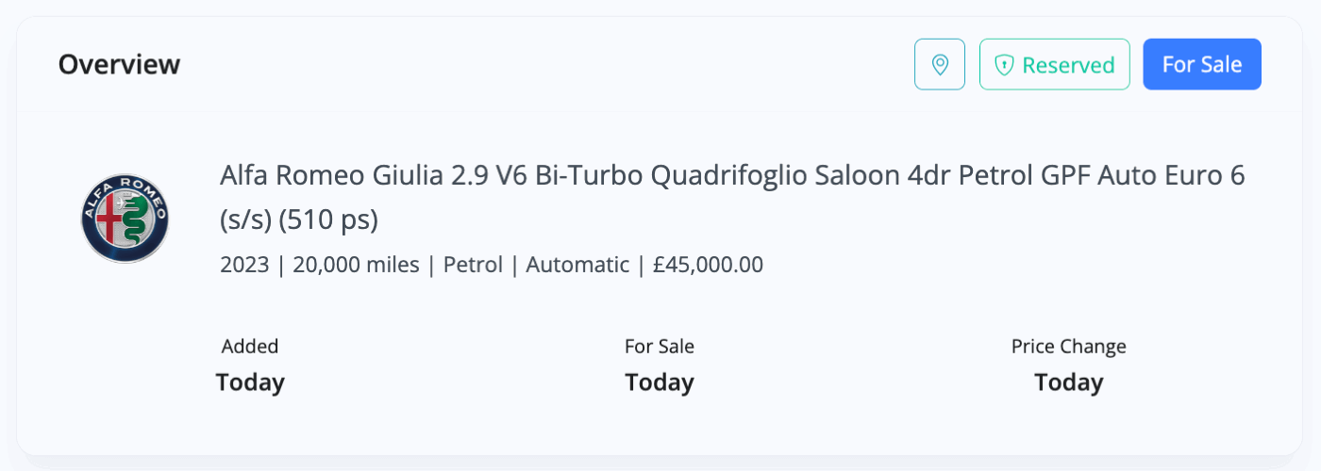Viewport: 1321px width, 471px height.
Task: Click Today under For Sale date
Action: [x=660, y=382]
